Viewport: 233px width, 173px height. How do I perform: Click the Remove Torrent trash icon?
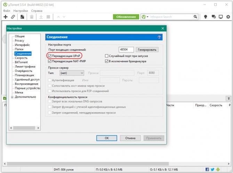point(32,17)
